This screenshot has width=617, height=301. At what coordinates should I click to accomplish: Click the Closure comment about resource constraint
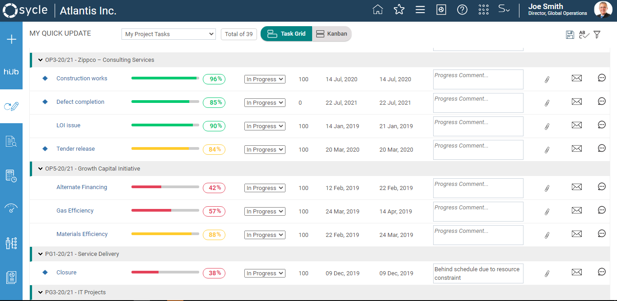point(478,273)
